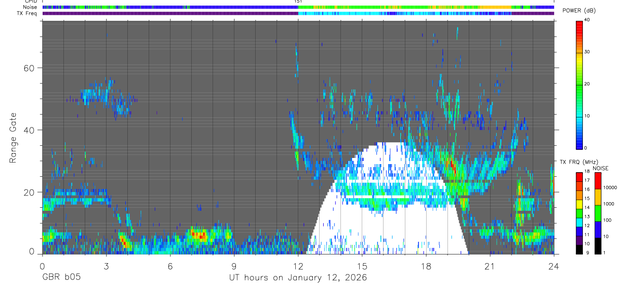Image resolution: width=623 pixels, height=288 pixels.
Task: Click the UT hours on January 12, 2026 title
Action: 298,278
